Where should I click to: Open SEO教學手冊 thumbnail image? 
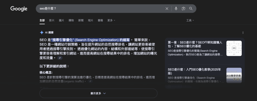pyautogui.click(x=234, y=75)
